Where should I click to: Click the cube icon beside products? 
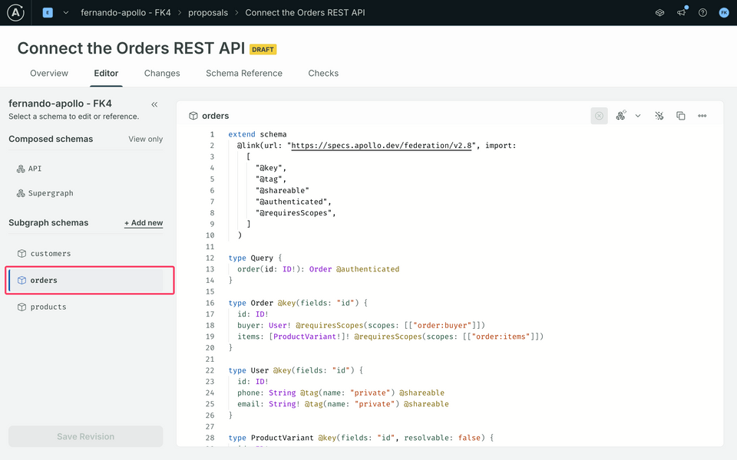[21, 307]
